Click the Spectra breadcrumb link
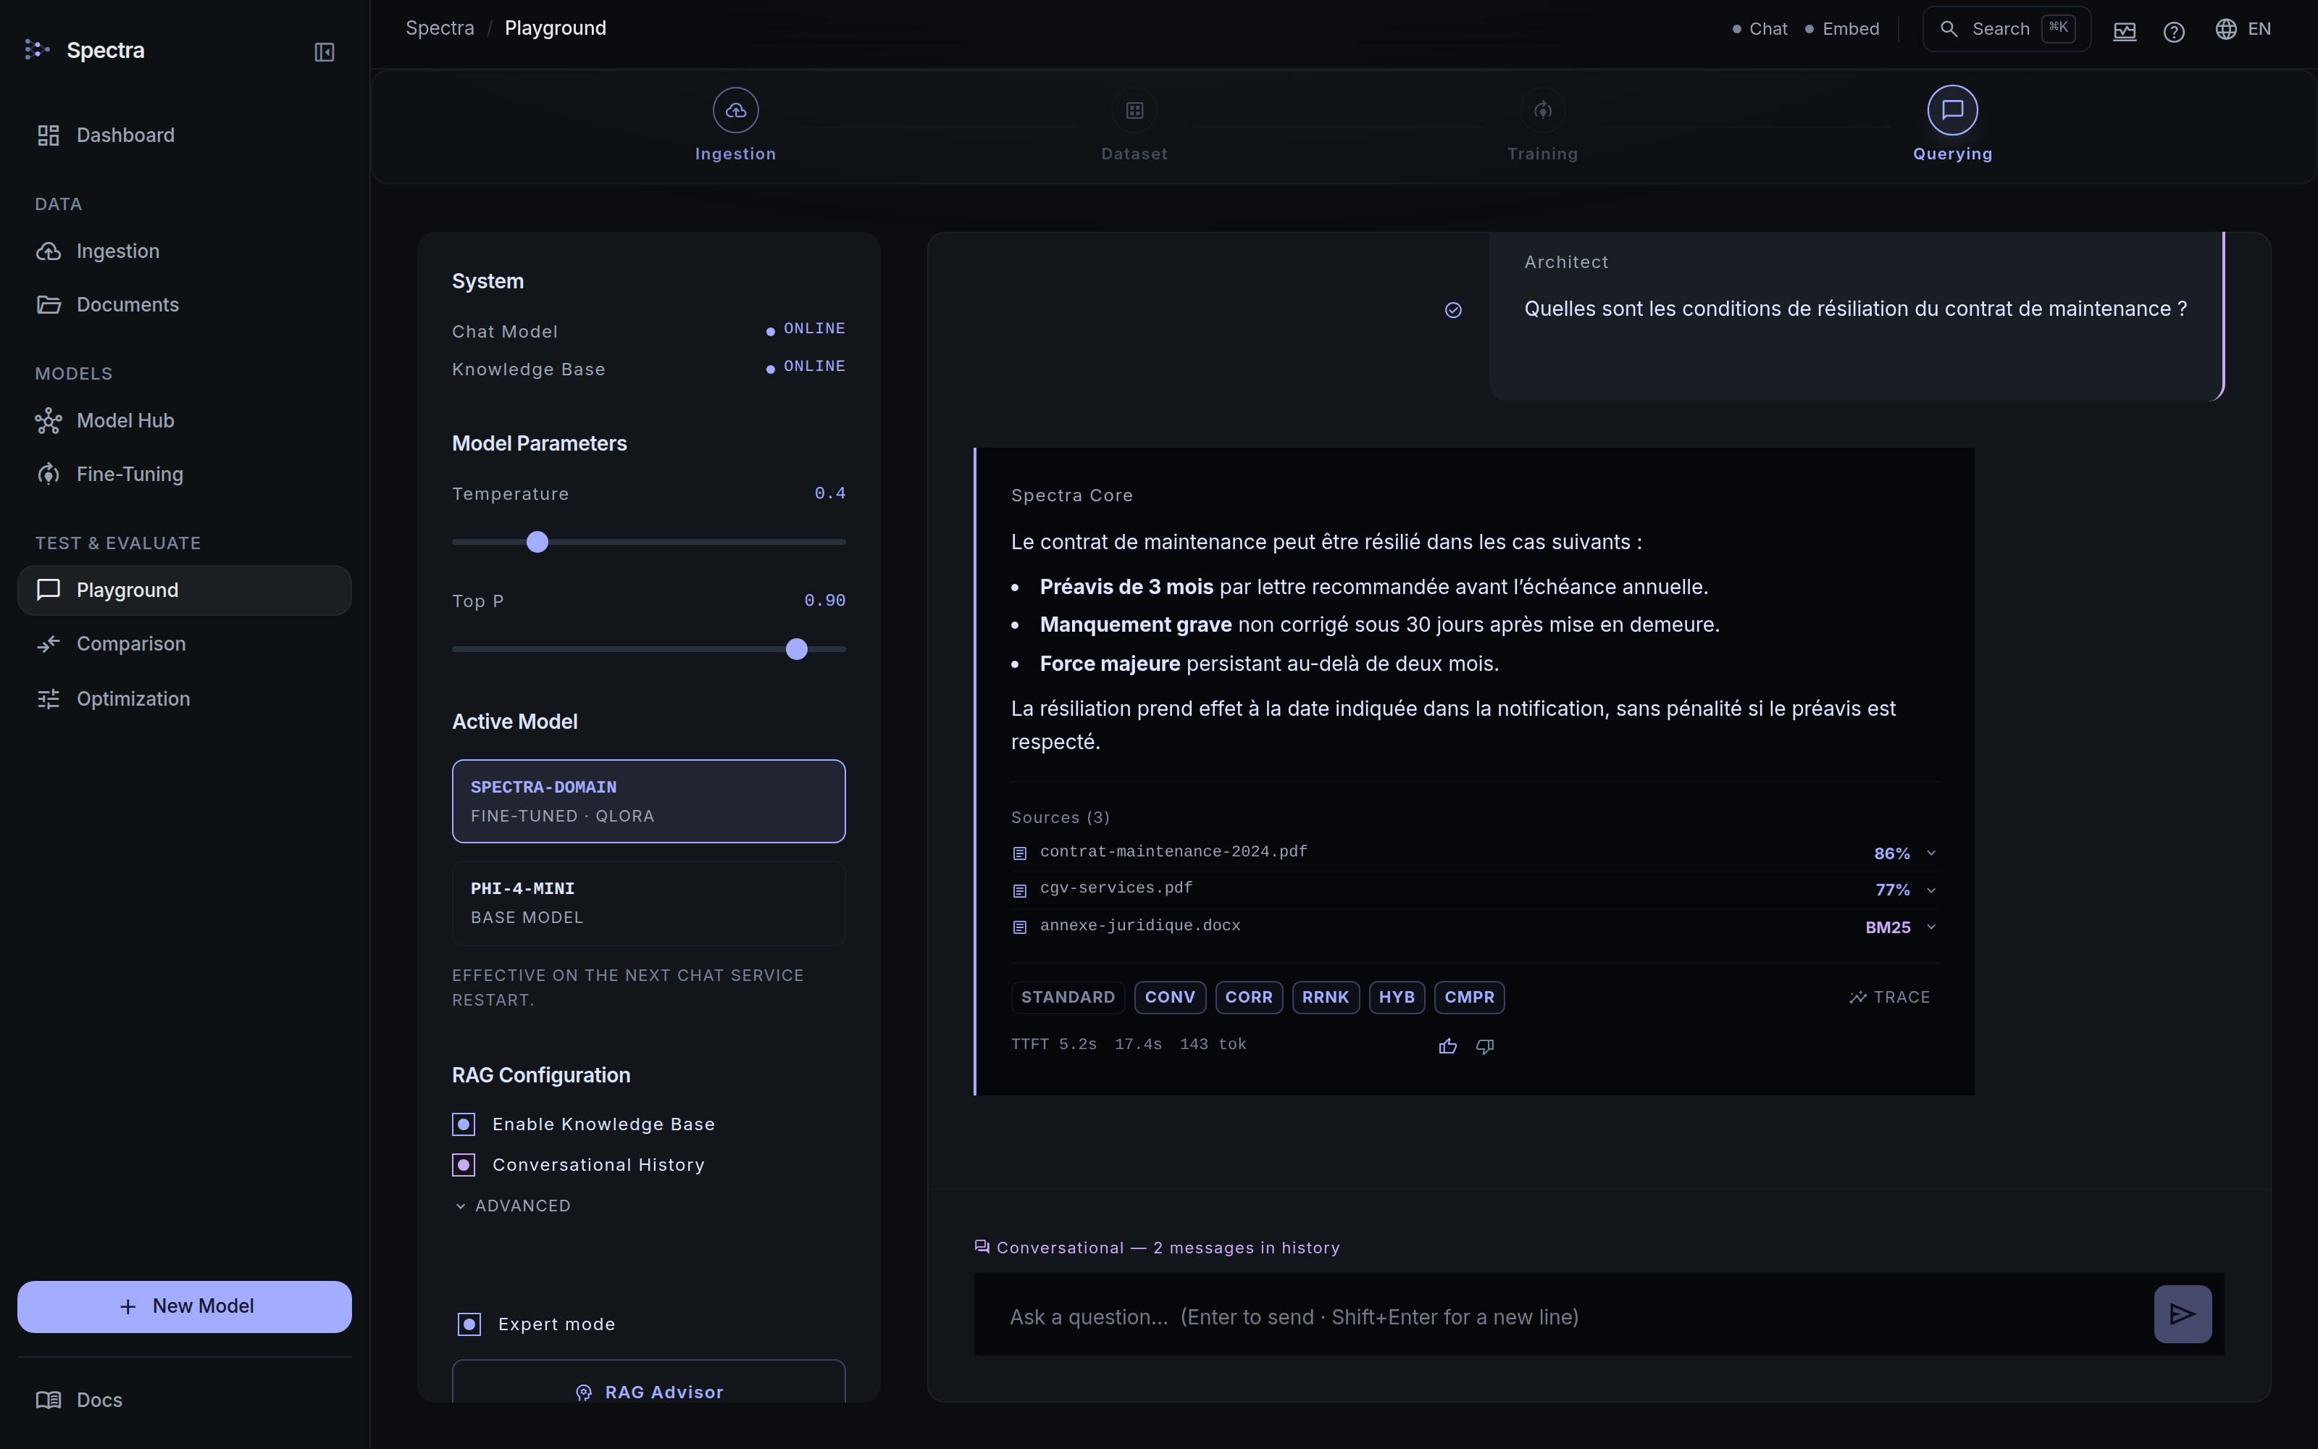2318x1449 pixels. pyautogui.click(x=440, y=28)
